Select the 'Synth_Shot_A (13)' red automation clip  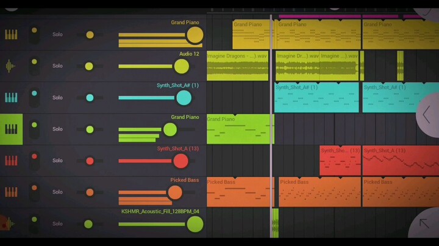(401, 160)
